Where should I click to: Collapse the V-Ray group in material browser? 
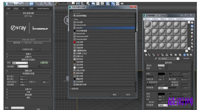click(73, 19)
